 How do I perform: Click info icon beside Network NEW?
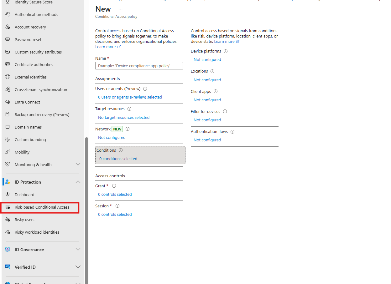tap(128, 129)
